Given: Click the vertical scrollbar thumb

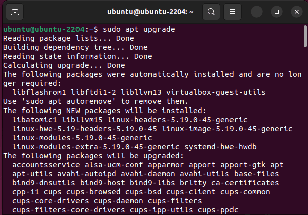Looking at the screenshot, I should (305, 36).
